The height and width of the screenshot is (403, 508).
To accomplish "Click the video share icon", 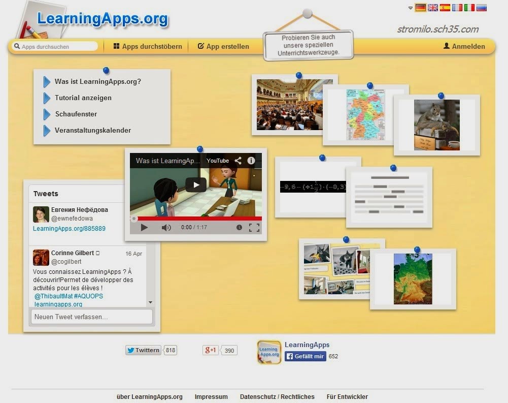I will click(238, 161).
